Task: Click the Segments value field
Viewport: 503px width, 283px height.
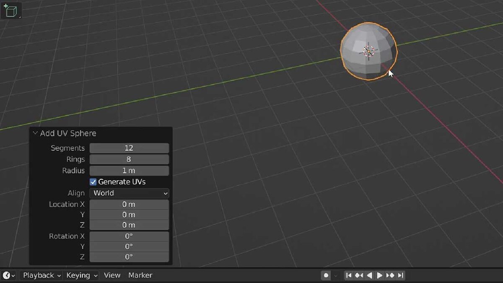Action: coord(129,148)
